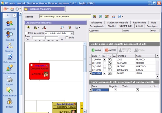Click the magnifier icon in Organigramma toolbar

(62, 28)
